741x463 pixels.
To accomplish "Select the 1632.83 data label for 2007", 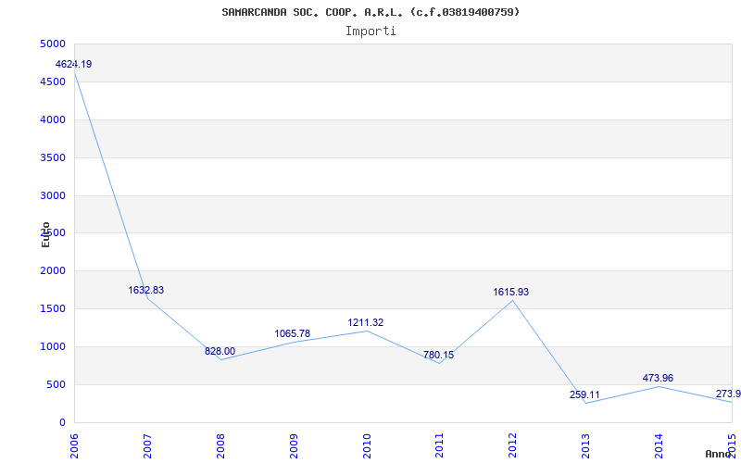I will point(146,290).
